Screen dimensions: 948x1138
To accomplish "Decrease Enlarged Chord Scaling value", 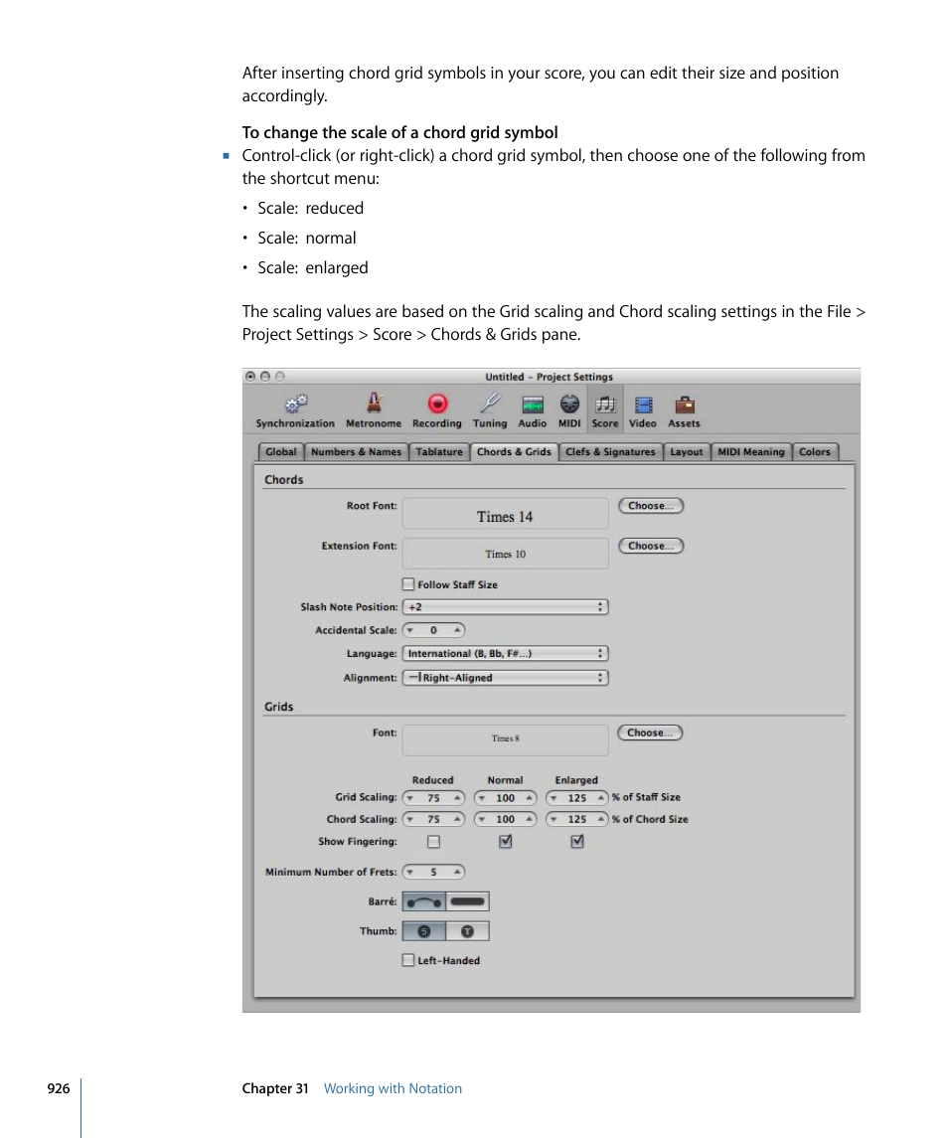I will coord(553,819).
